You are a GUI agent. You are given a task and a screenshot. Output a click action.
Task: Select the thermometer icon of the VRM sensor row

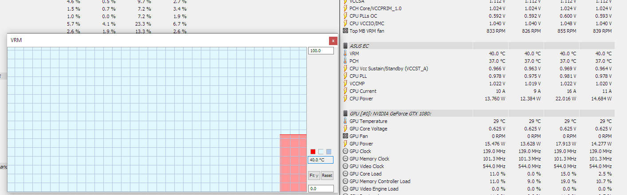[x=345, y=54]
